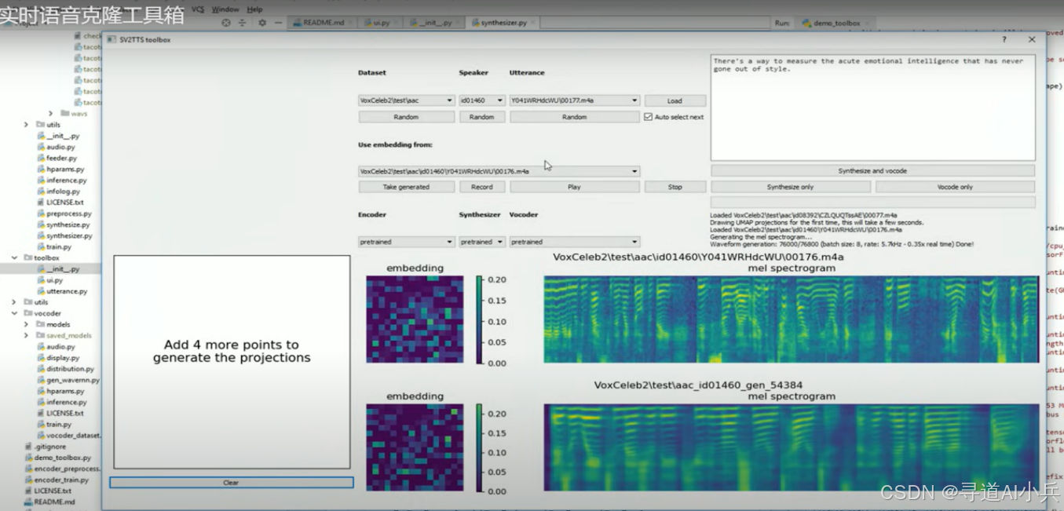The width and height of the screenshot is (1064, 511).
Task: Click the Python file icon beside distribution.py
Action: click(x=41, y=369)
